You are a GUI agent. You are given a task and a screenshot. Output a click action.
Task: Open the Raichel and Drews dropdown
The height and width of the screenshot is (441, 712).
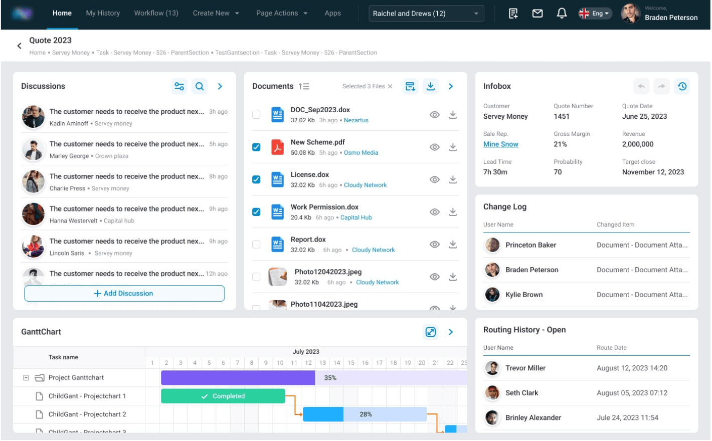coord(426,14)
